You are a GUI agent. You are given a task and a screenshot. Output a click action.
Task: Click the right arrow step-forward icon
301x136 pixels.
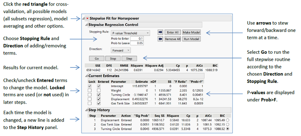(160, 32)
